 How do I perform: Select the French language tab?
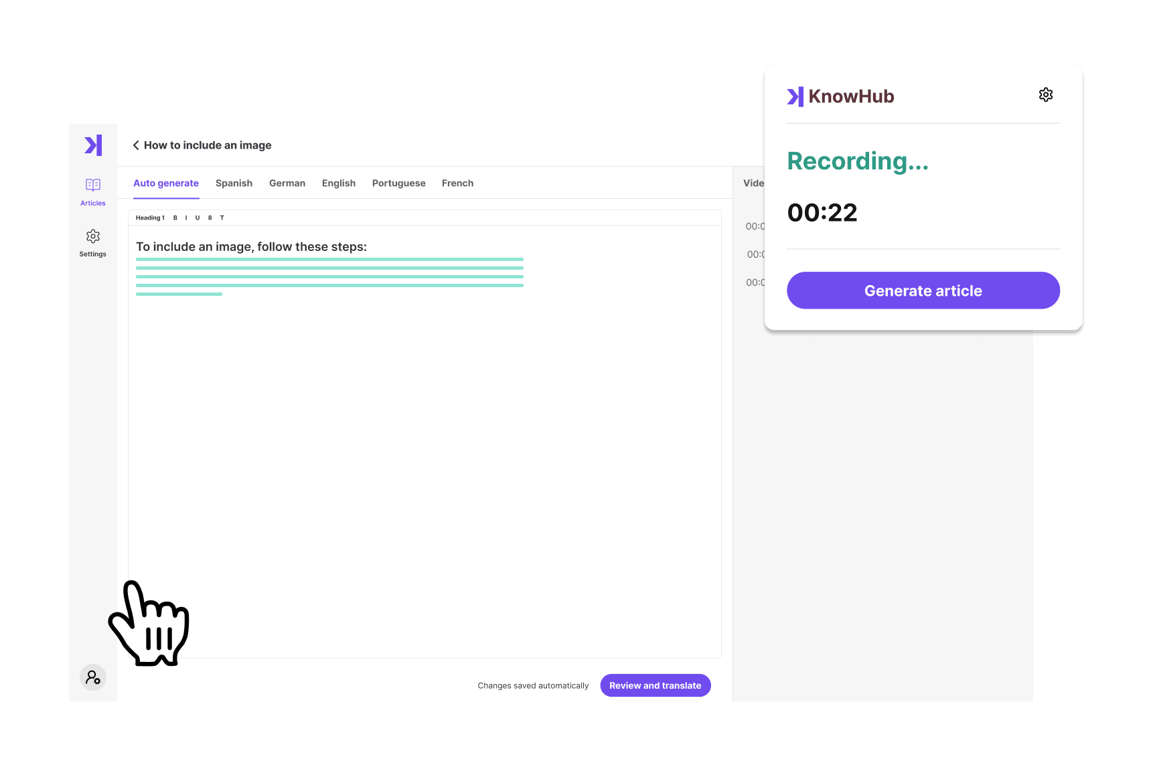coord(457,183)
